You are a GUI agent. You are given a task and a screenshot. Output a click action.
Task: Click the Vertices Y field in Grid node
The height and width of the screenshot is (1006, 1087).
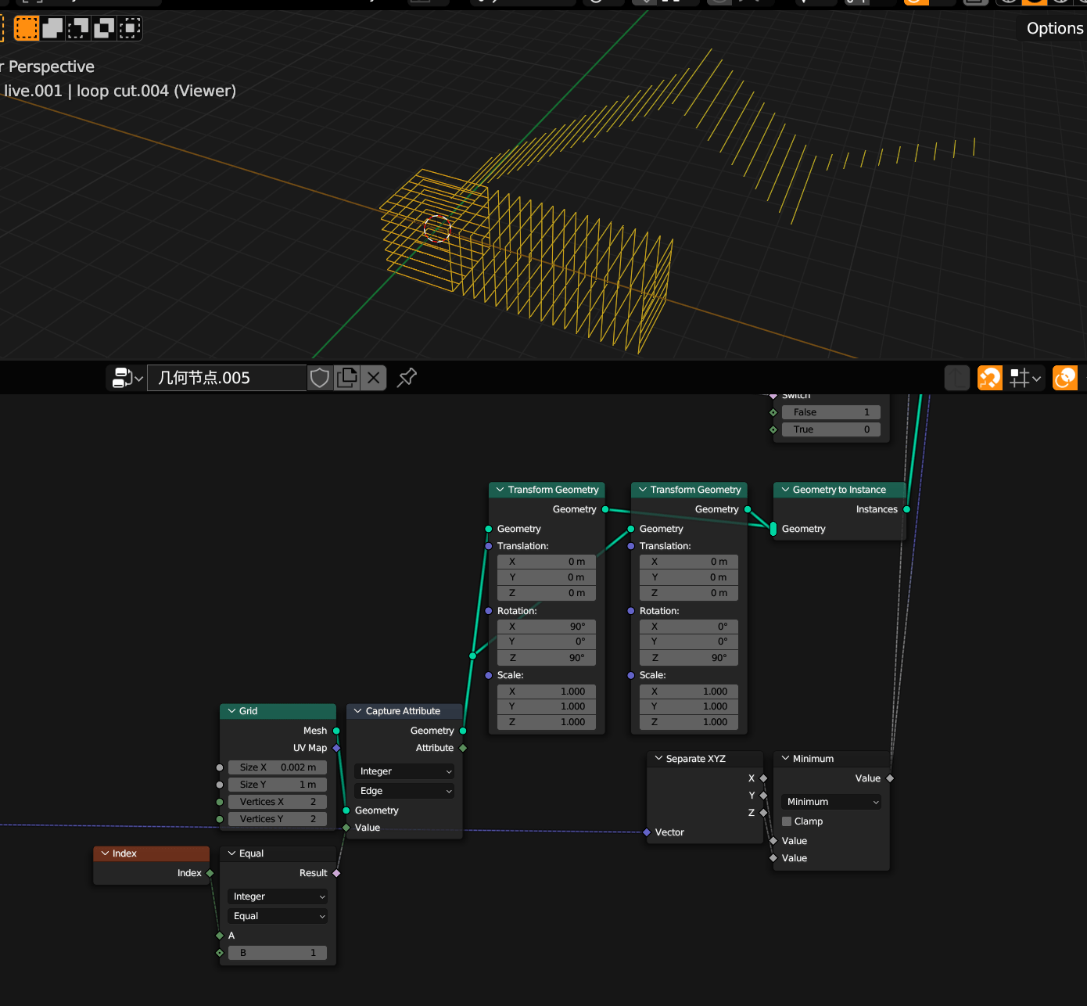coord(278,819)
